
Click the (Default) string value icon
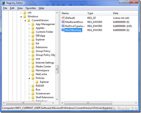63,18
